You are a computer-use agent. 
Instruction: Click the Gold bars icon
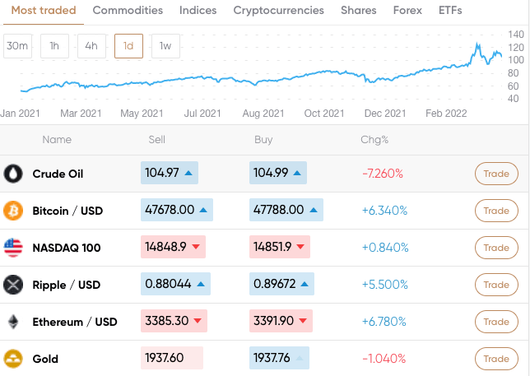click(x=13, y=359)
